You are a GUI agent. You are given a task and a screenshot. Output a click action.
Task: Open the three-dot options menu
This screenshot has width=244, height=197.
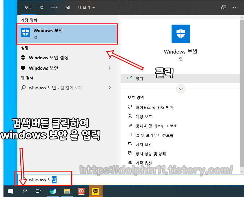coord(235,8)
